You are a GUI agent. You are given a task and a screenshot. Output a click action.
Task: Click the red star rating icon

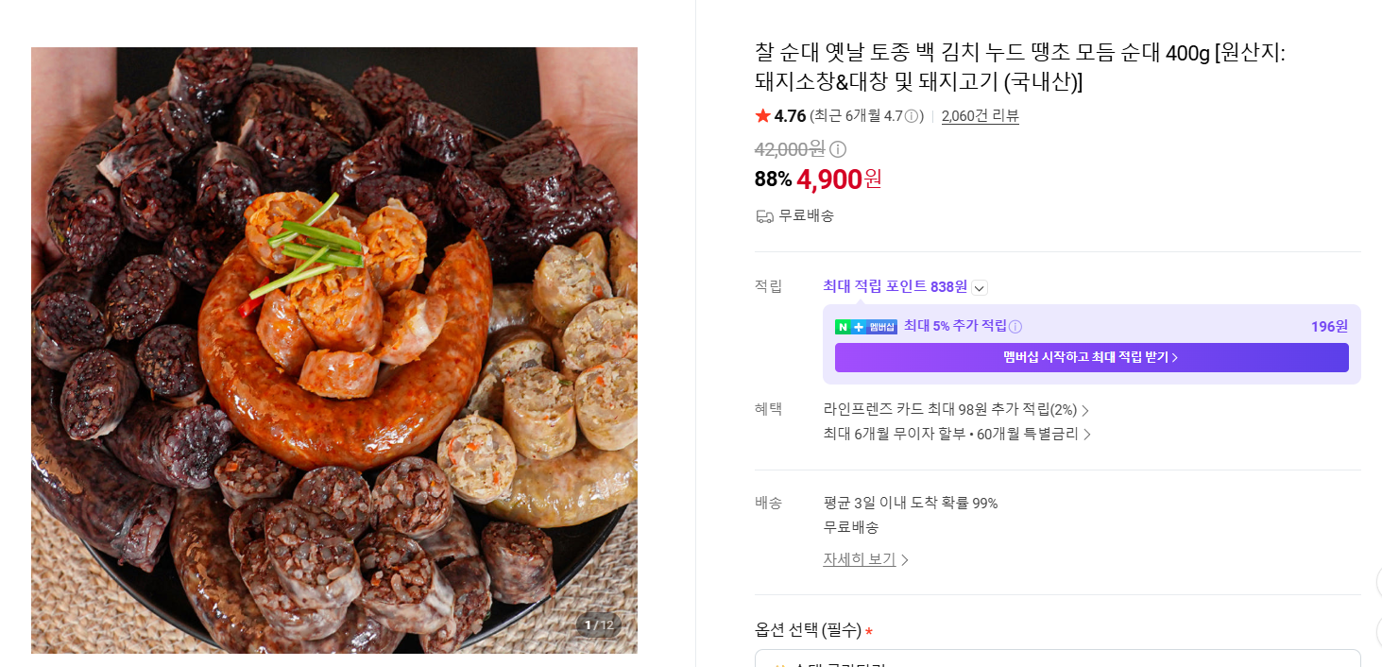[x=762, y=115]
